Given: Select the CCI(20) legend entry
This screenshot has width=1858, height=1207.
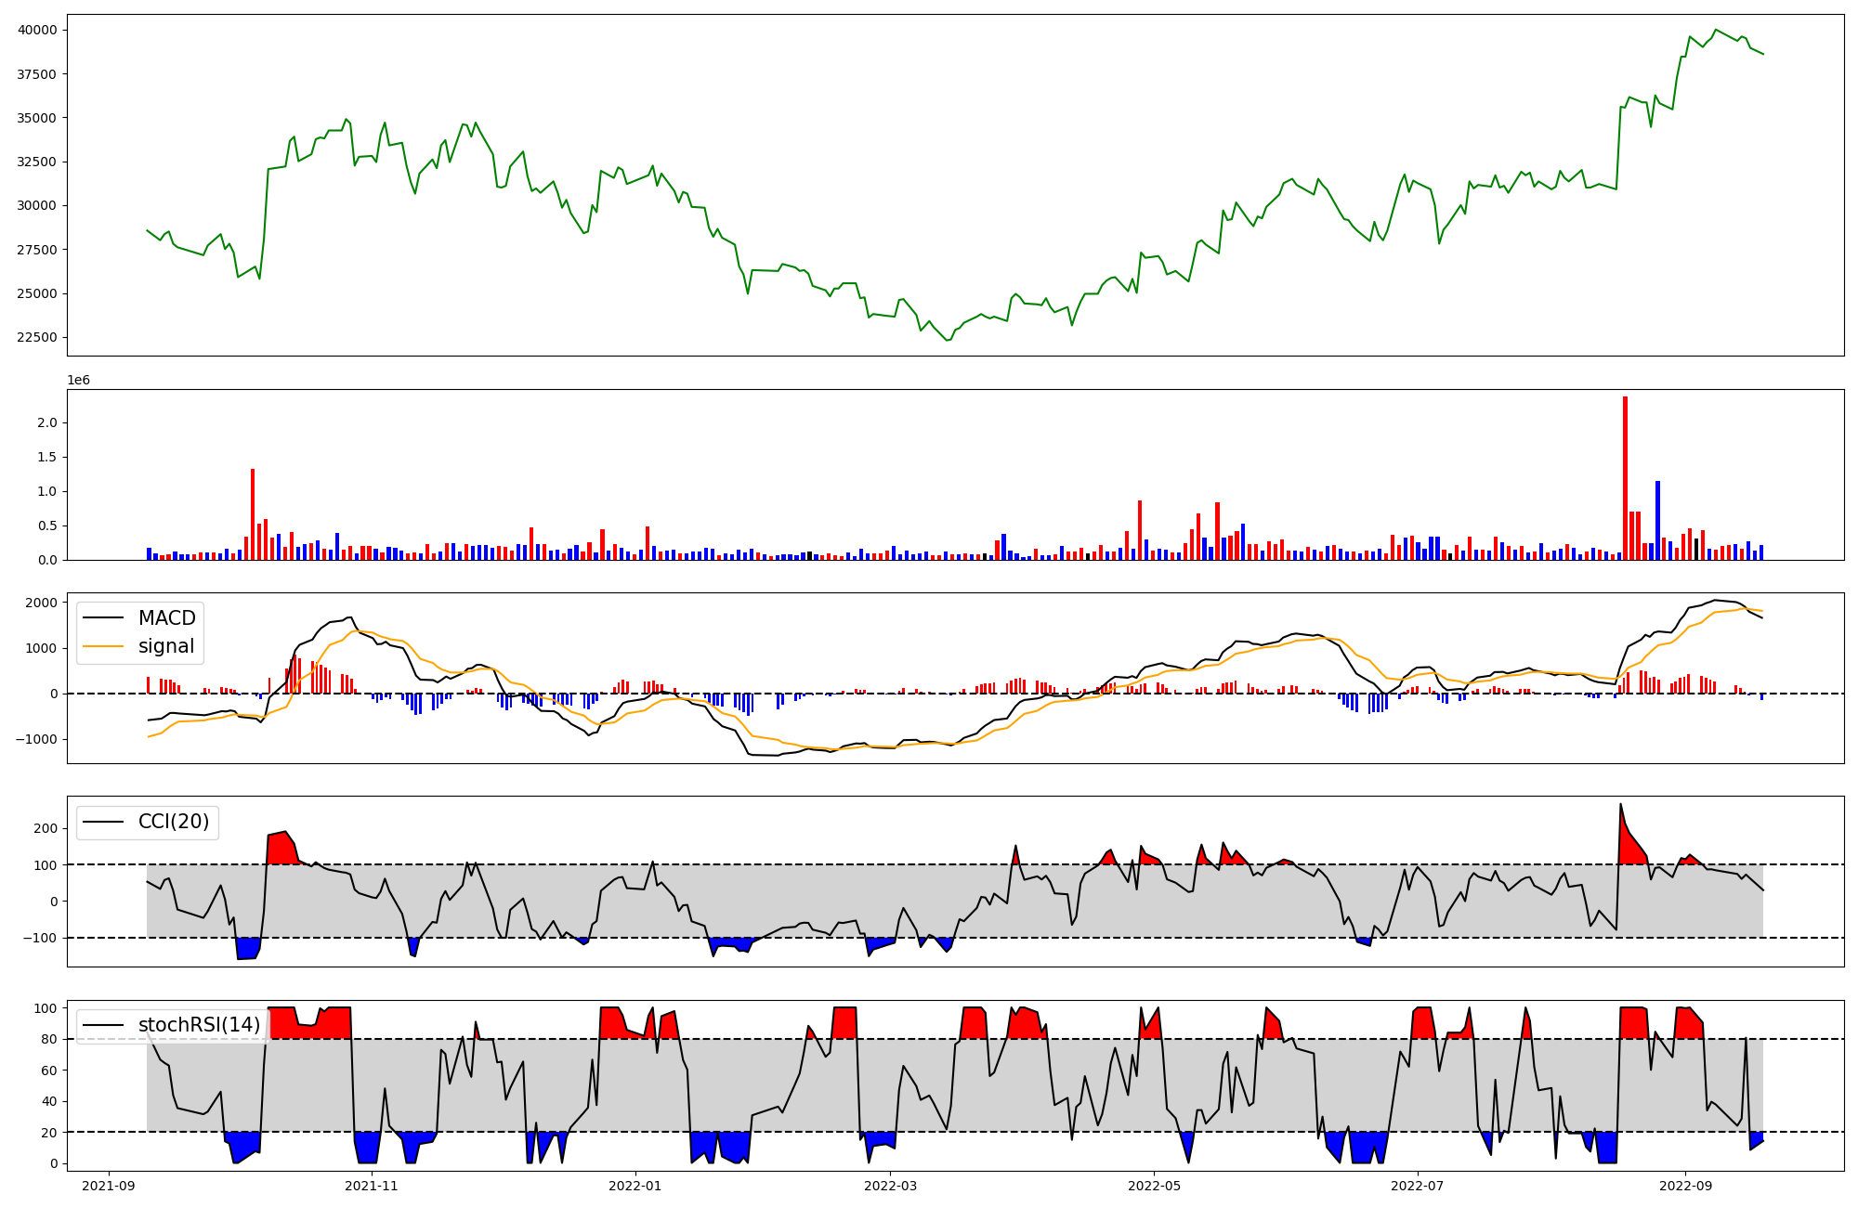Looking at the screenshot, I should coord(173,822).
